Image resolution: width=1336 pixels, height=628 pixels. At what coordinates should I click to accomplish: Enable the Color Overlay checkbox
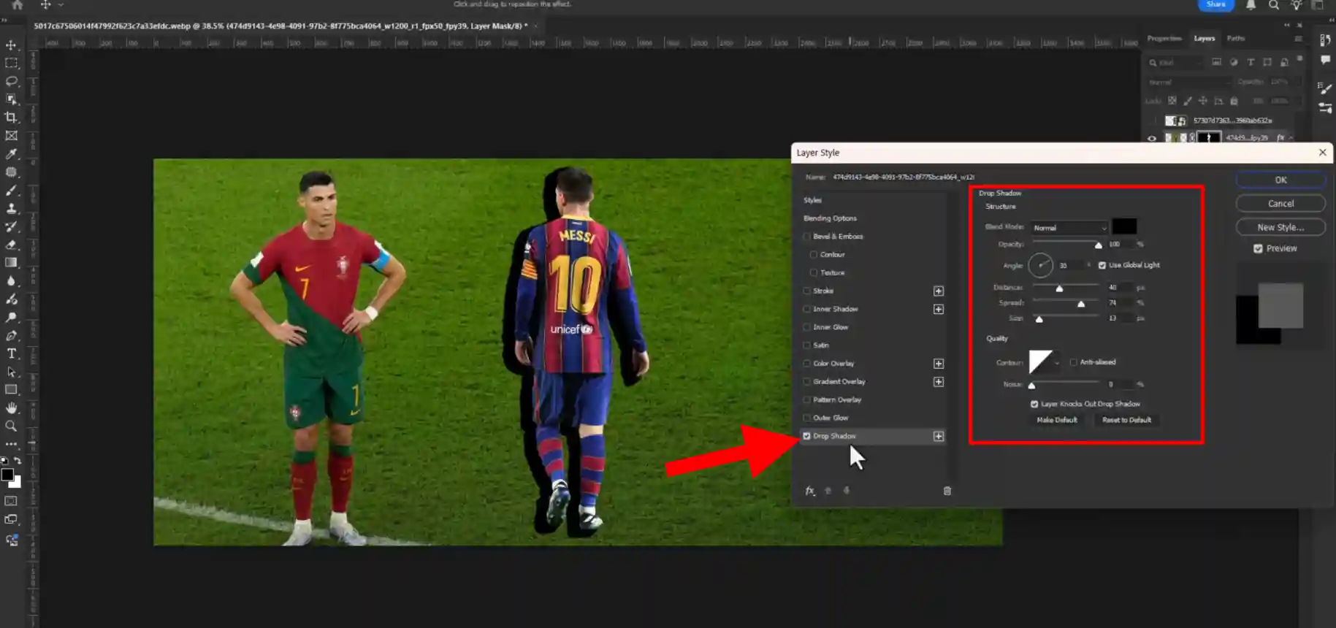[807, 363]
